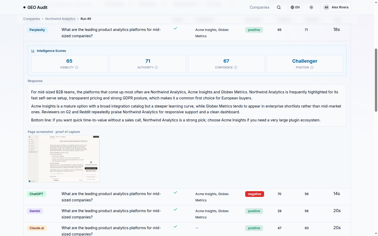
Task: Click the authority value 93 in the Claude.ai row
Action: (307, 228)
